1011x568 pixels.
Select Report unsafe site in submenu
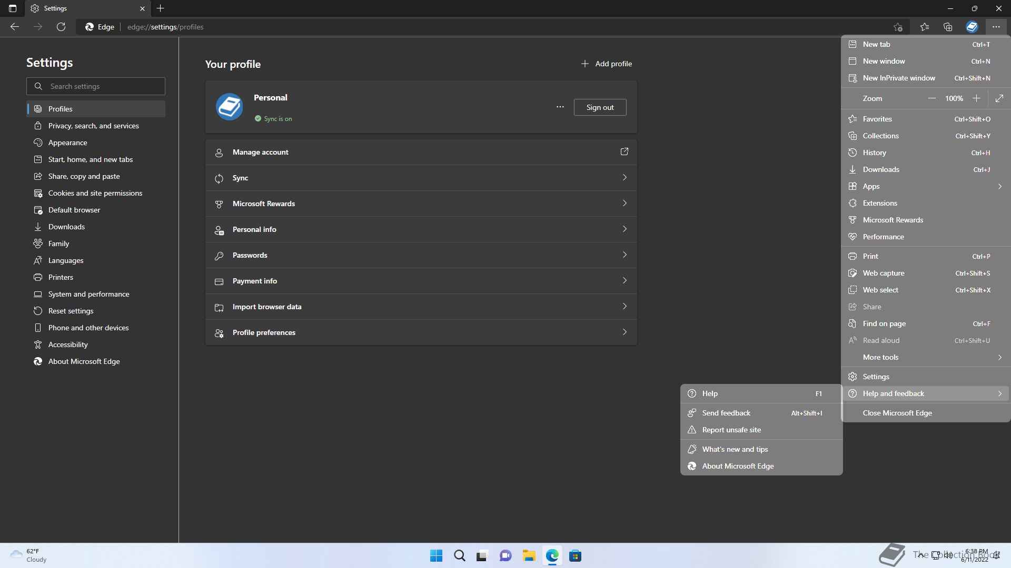click(761, 430)
